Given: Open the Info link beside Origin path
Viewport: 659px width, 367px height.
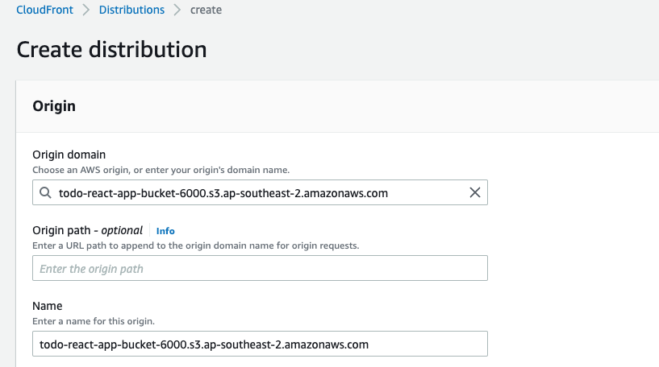Looking at the screenshot, I should pyautogui.click(x=165, y=231).
